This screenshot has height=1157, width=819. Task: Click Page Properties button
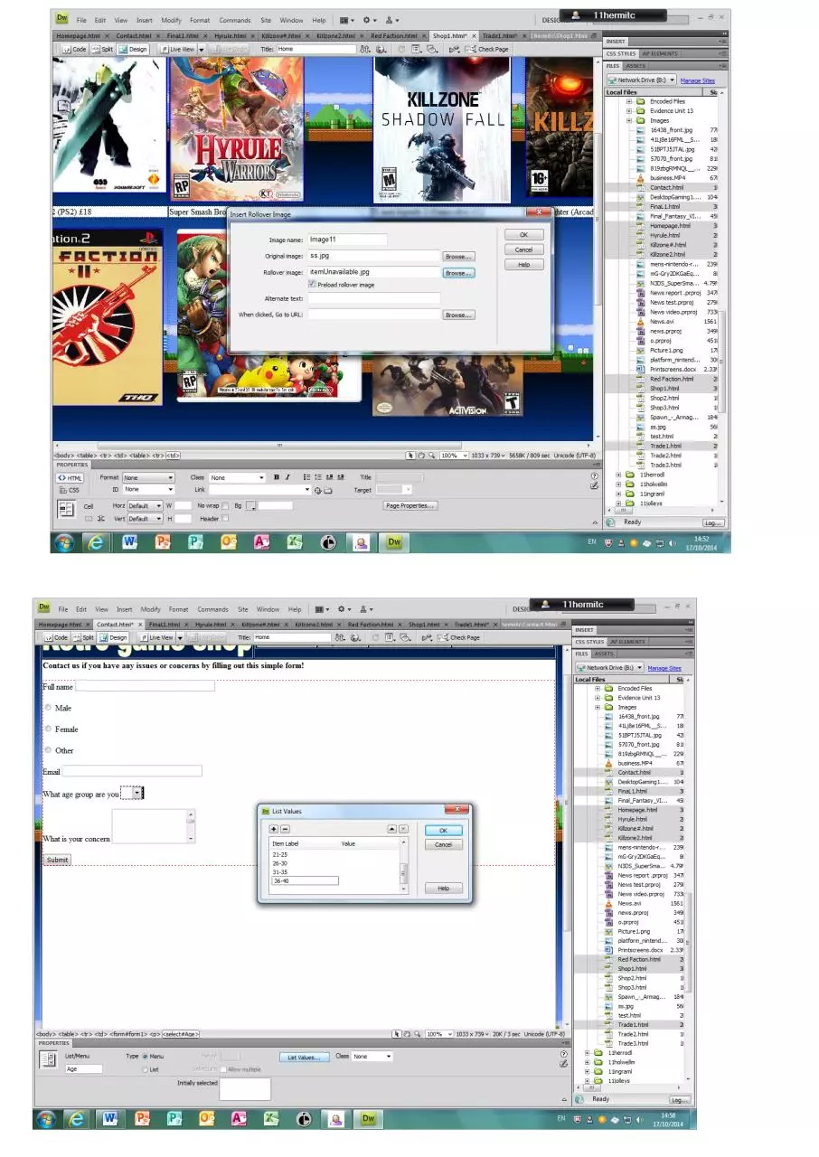(x=410, y=506)
